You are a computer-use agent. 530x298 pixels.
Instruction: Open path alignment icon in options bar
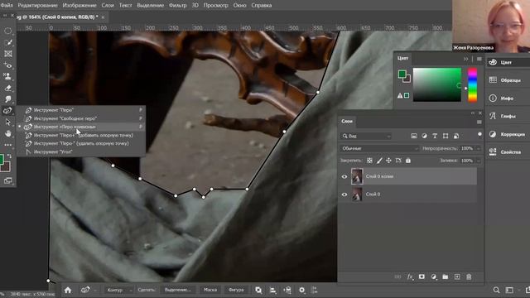272,290
